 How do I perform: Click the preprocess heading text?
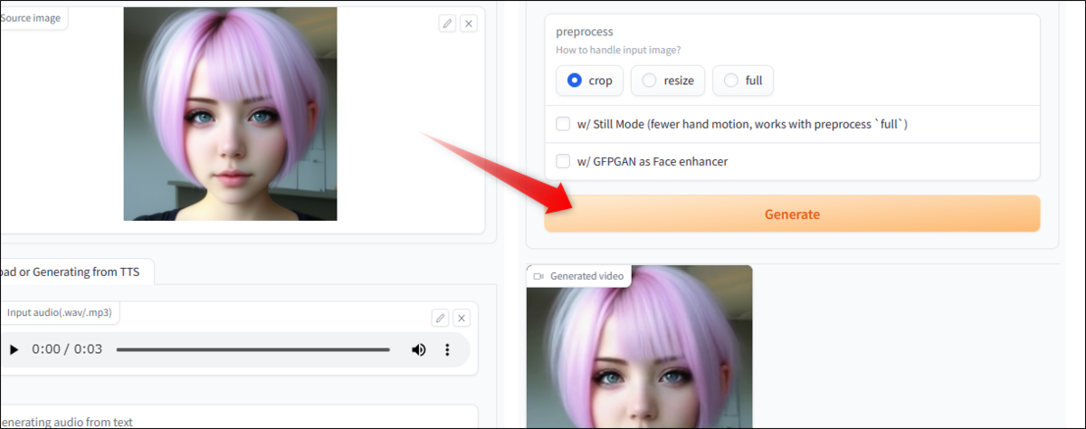point(585,32)
